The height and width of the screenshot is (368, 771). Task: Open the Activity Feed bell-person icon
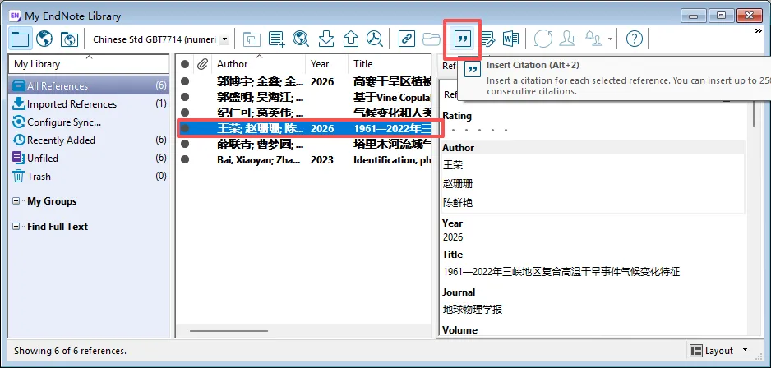coord(593,39)
